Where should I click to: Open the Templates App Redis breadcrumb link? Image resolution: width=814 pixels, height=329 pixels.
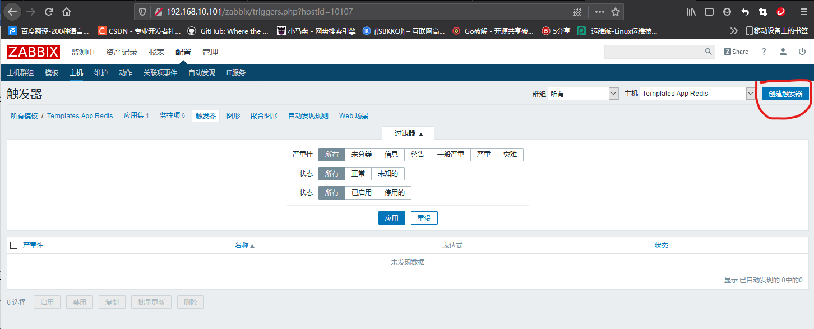coord(80,116)
